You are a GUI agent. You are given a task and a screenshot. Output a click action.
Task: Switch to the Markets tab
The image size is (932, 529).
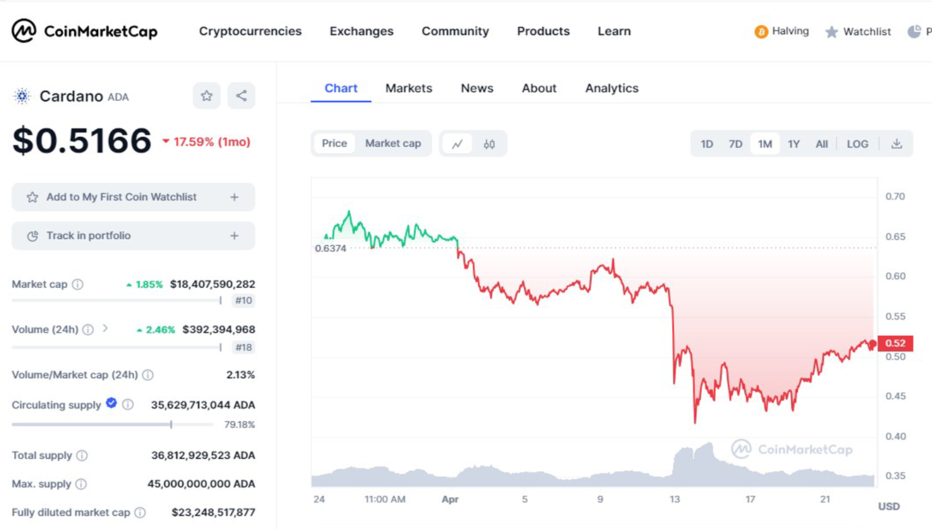tap(408, 88)
